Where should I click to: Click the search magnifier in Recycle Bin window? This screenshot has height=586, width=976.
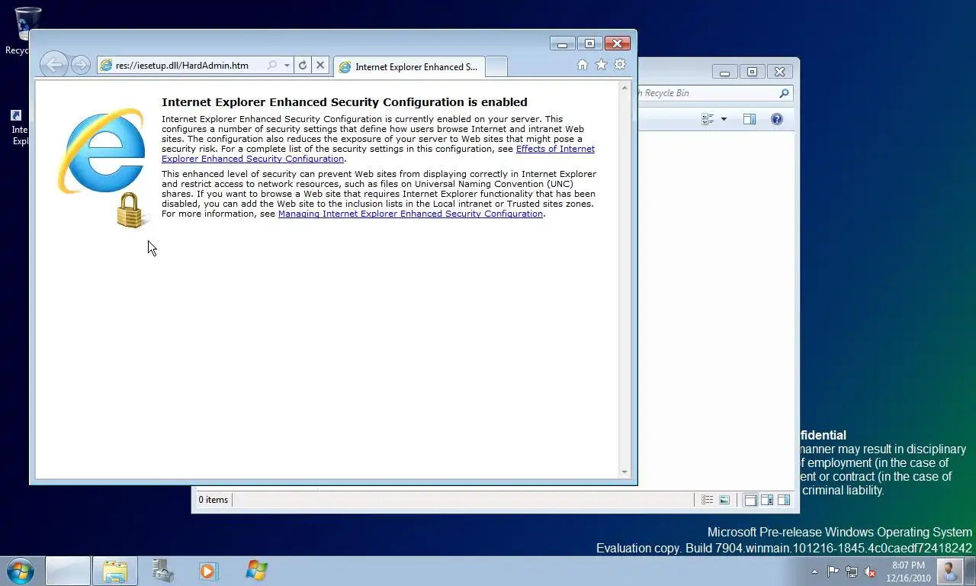tap(784, 93)
